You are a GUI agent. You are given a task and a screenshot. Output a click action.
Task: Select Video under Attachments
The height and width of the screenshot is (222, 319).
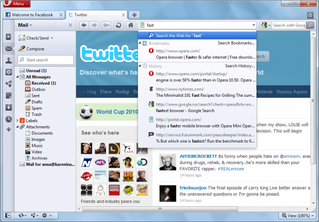point(34,152)
